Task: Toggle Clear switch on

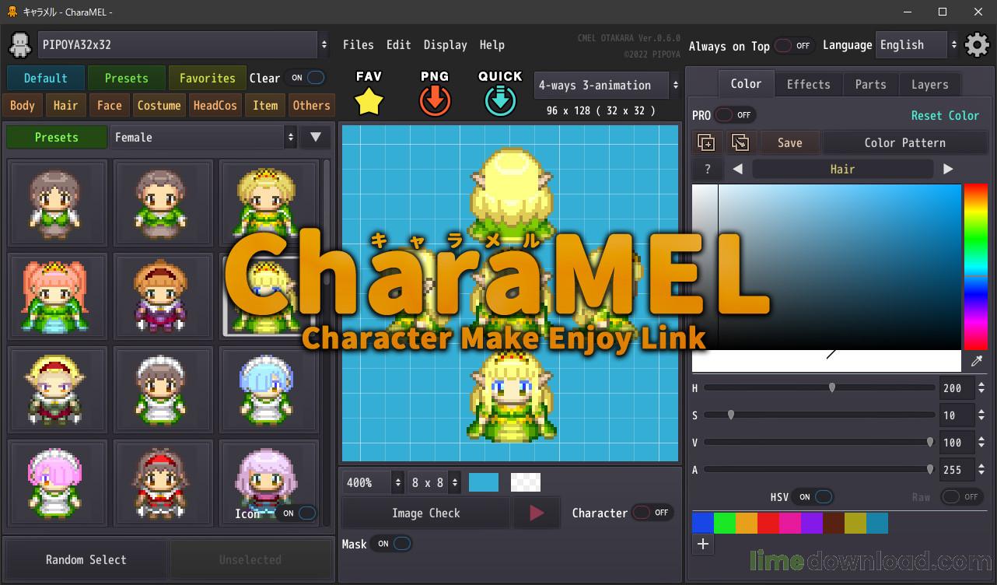Action: [x=307, y=78]
